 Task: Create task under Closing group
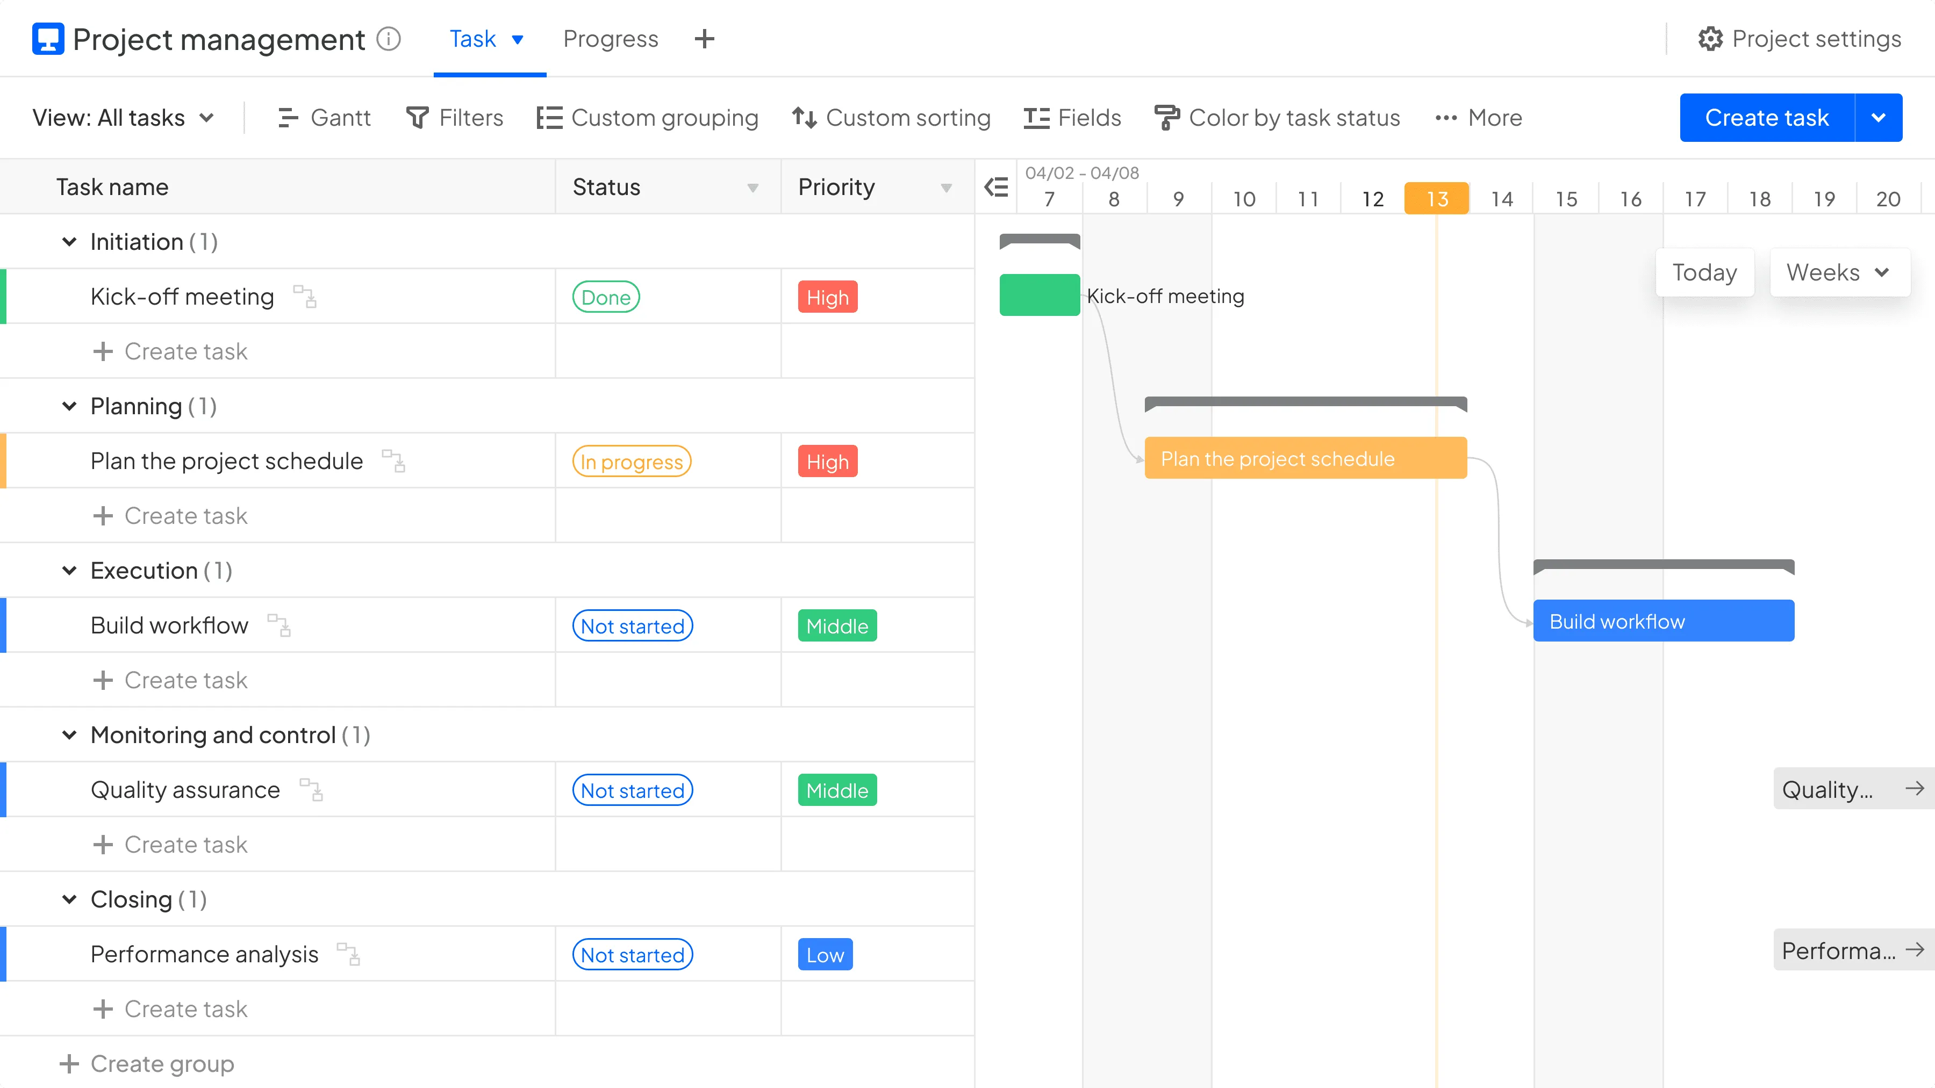(170, 1009)
